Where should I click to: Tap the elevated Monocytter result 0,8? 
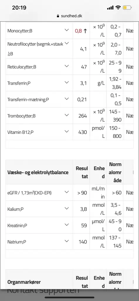(x=78, y=31)
